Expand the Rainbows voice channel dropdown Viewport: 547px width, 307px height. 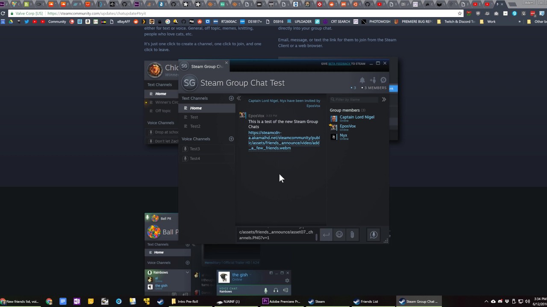tap(187, 272)
